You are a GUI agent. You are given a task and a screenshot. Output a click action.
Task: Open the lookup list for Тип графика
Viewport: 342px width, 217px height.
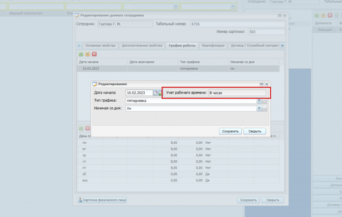click(265, 100)
